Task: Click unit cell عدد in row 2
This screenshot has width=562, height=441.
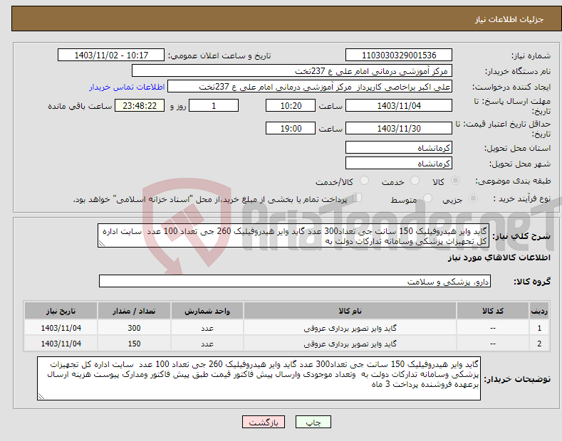Action: [207, 344]
